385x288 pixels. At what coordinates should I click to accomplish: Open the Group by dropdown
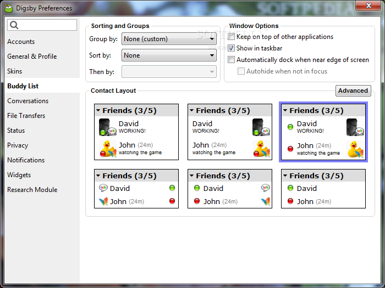click(x=169, y=39)
